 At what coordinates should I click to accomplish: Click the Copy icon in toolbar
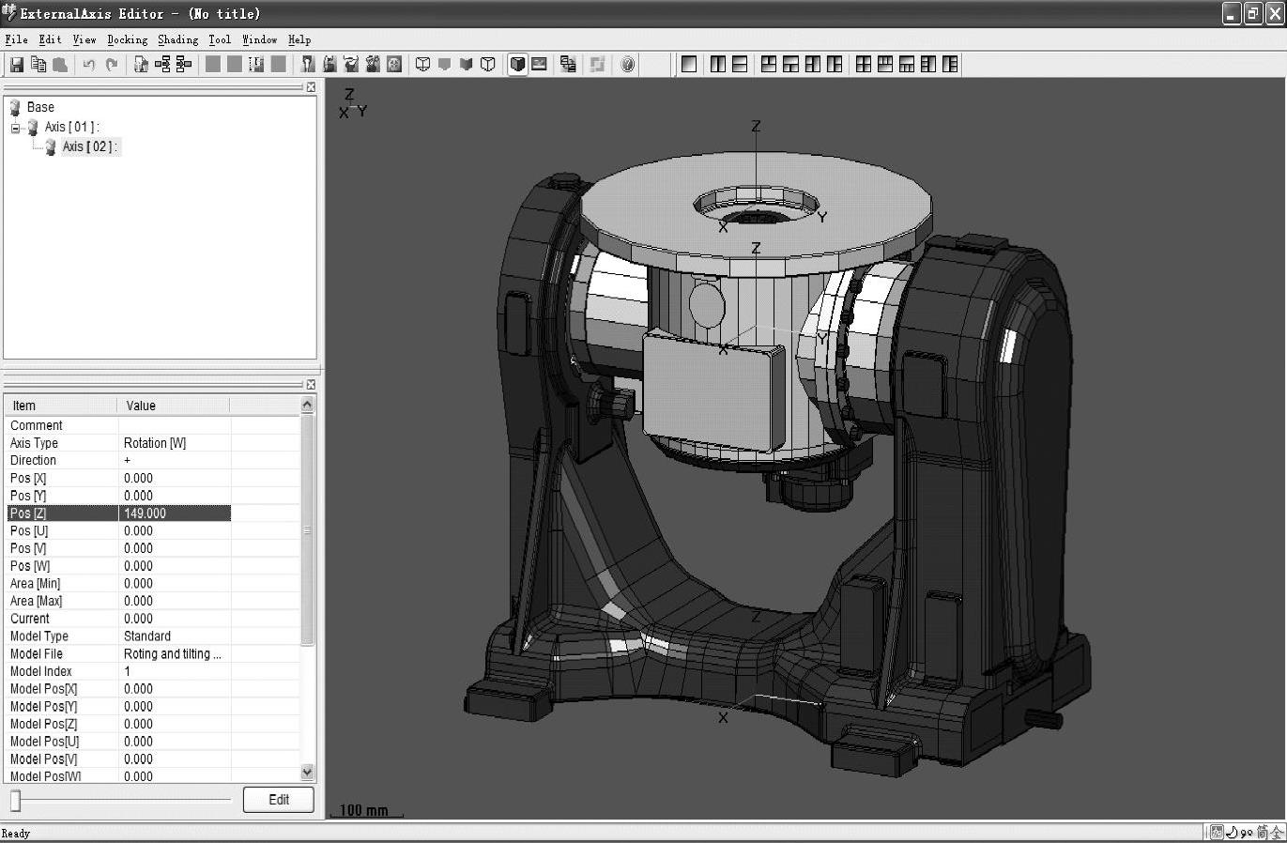(38, 65)
